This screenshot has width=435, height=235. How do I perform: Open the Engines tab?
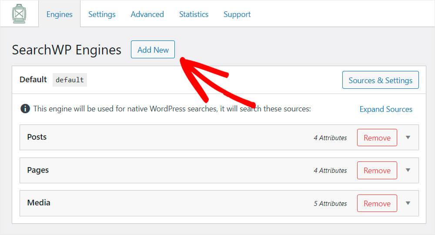click(59, 14)
